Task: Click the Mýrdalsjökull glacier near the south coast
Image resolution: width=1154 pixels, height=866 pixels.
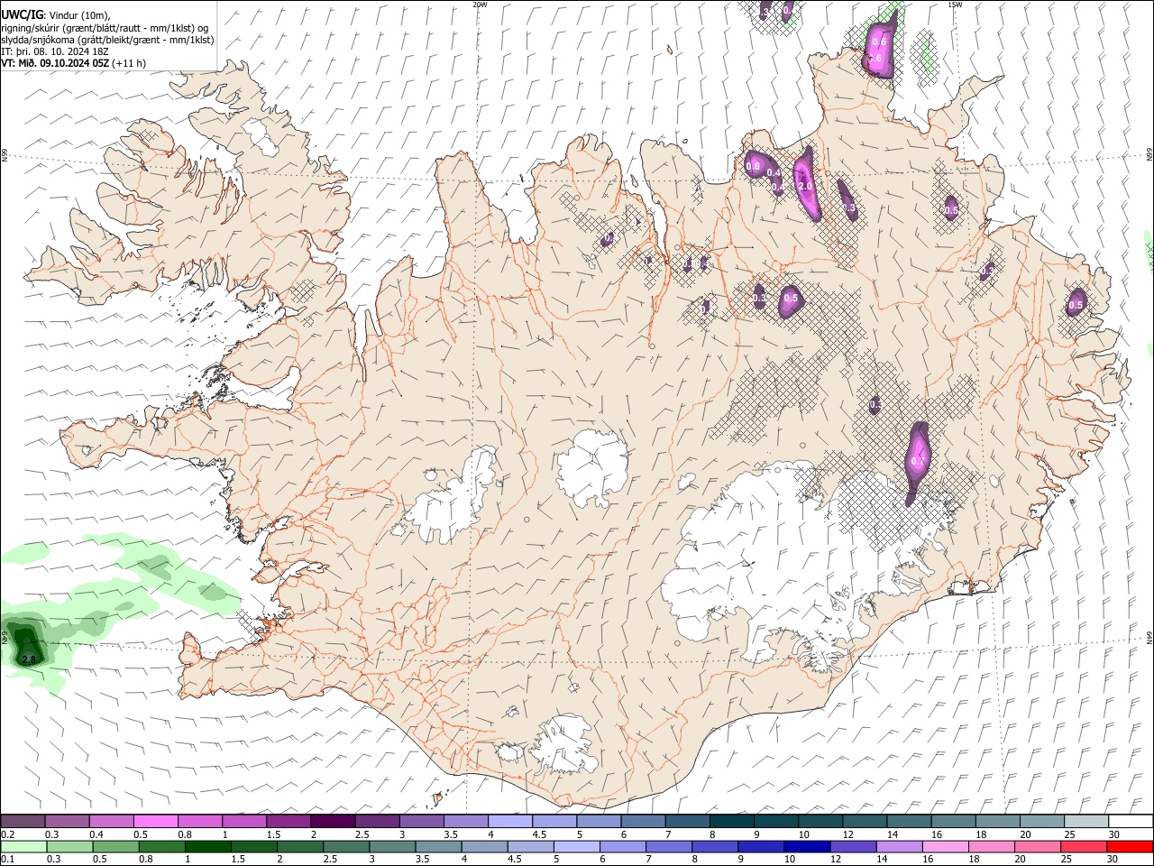Action: click(x=563, y=745)
